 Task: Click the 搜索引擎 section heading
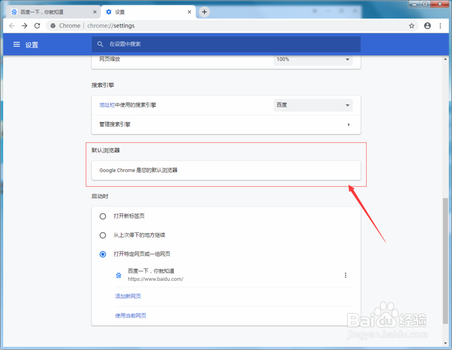pyautogui.click(x=103, y=85)
